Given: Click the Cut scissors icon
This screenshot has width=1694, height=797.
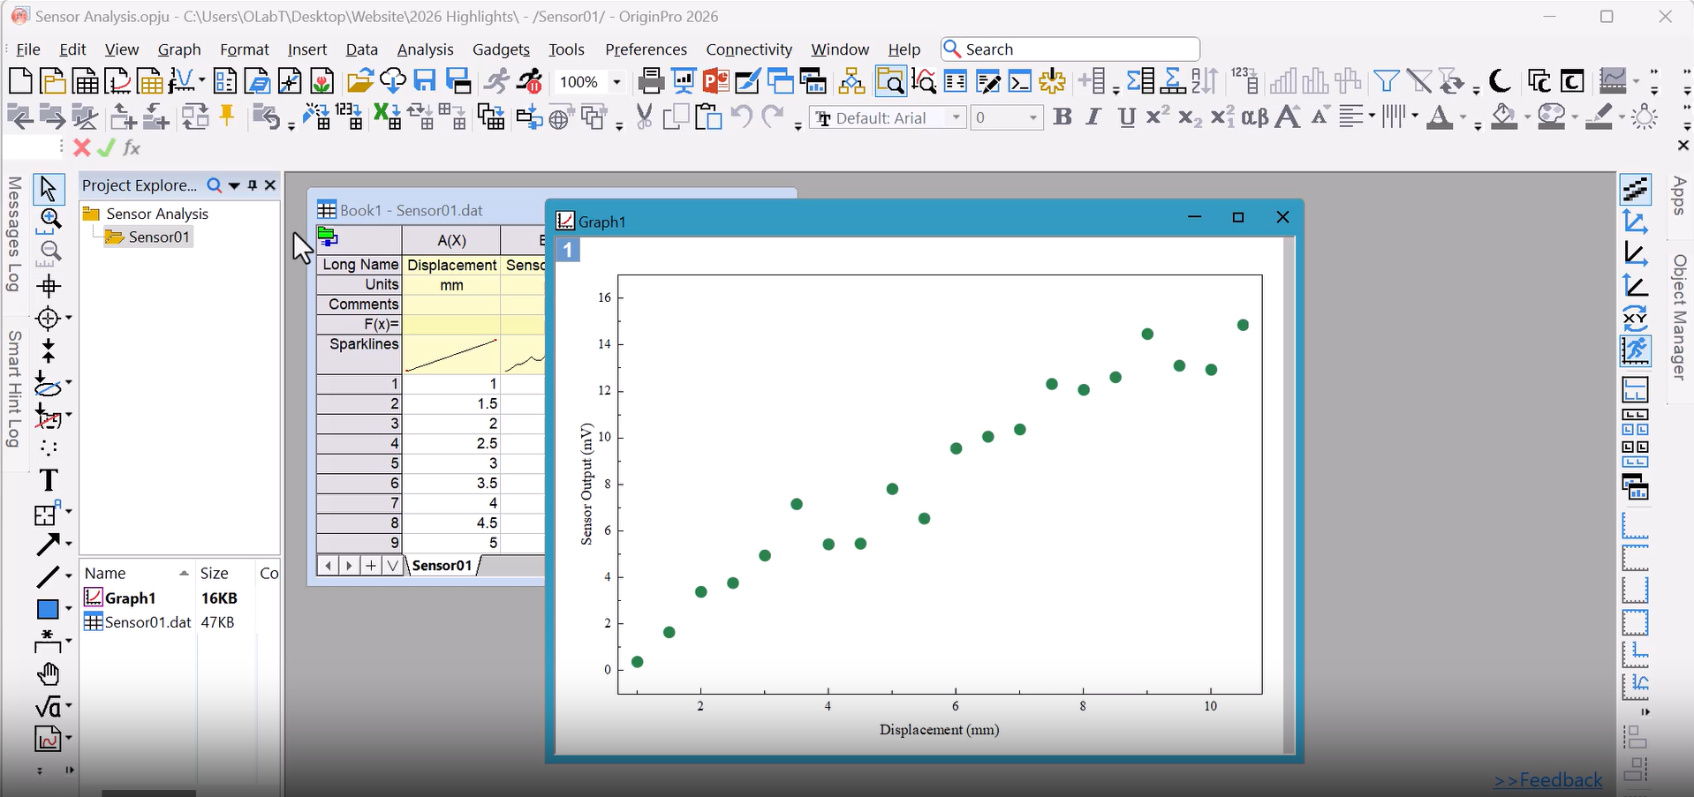Looking at the screenshot, I should click(x=644, y=117).
